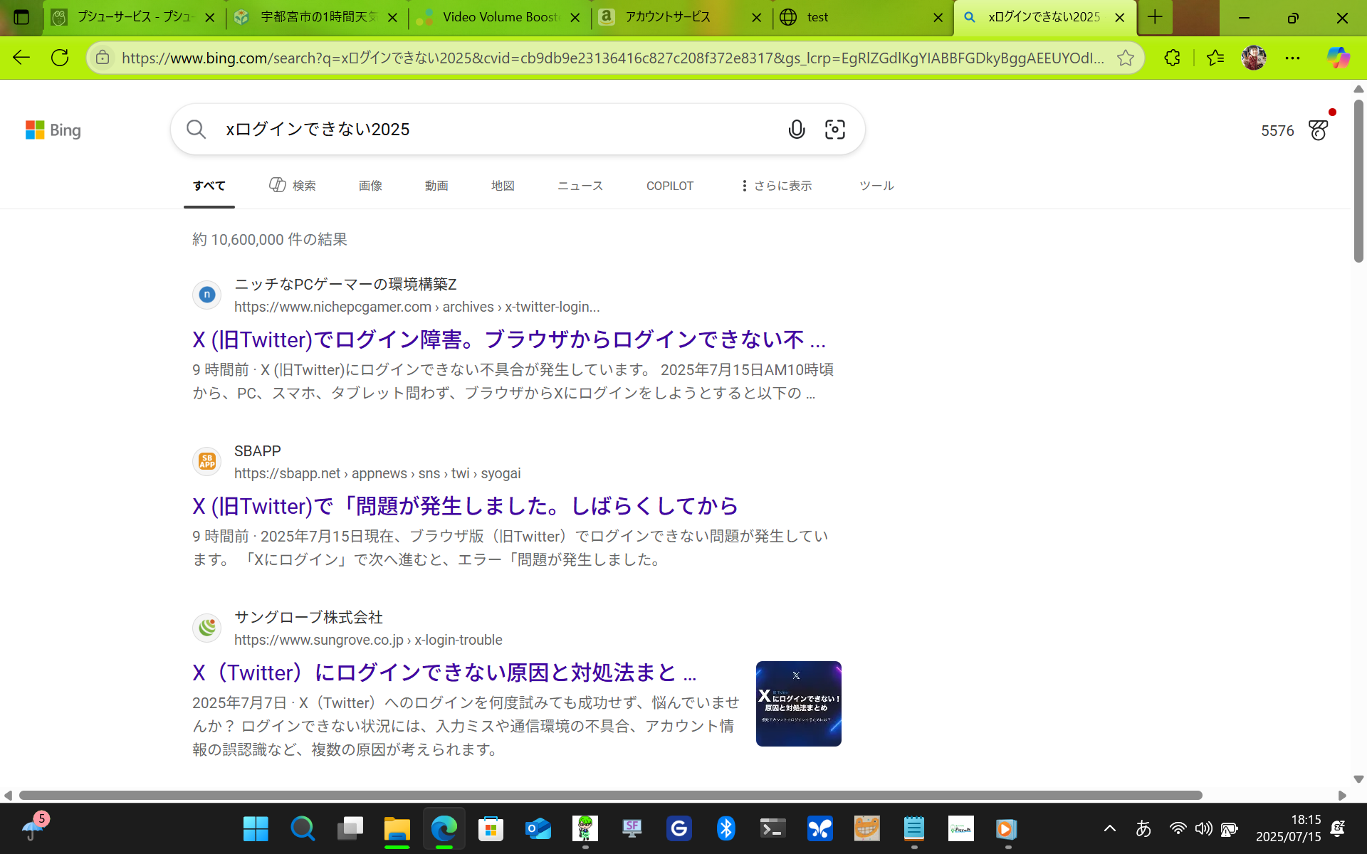Image resolution: width=1367 pixels, height=854 pixels.
Task: Open Sungrove result thumbnail image
Action: [799, 704]
